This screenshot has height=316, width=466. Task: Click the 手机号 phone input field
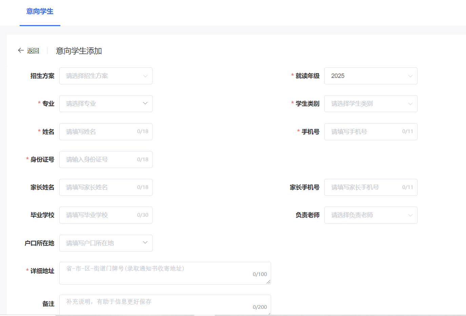click(366, 132)
